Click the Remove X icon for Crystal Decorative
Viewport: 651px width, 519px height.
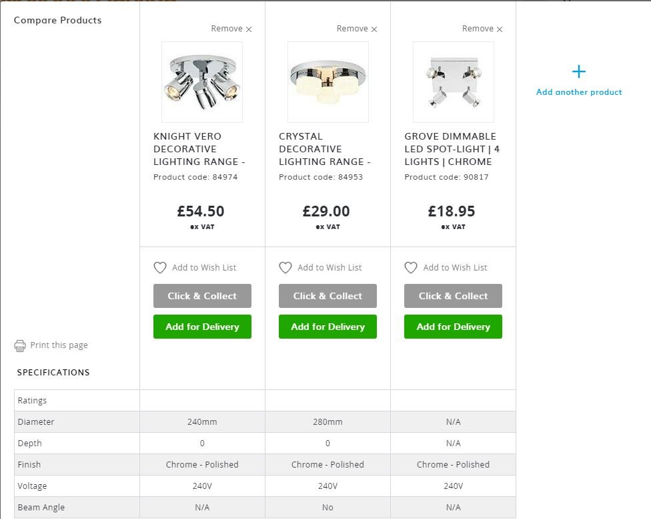[374, 29]
